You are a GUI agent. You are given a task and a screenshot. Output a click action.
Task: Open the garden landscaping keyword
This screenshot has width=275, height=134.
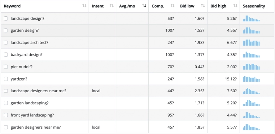[x=29, y=103]
